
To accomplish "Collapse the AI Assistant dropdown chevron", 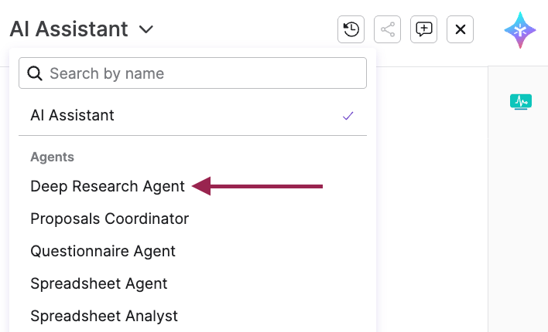I will click(146, 30).
